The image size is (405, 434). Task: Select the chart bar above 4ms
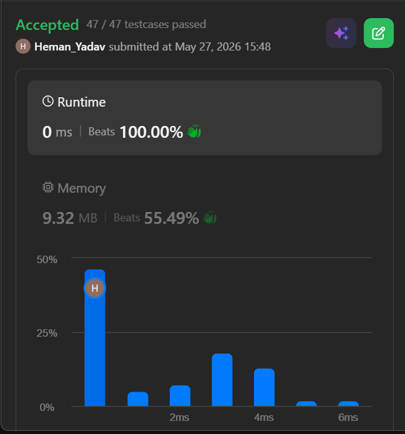(x=264, y=387)
